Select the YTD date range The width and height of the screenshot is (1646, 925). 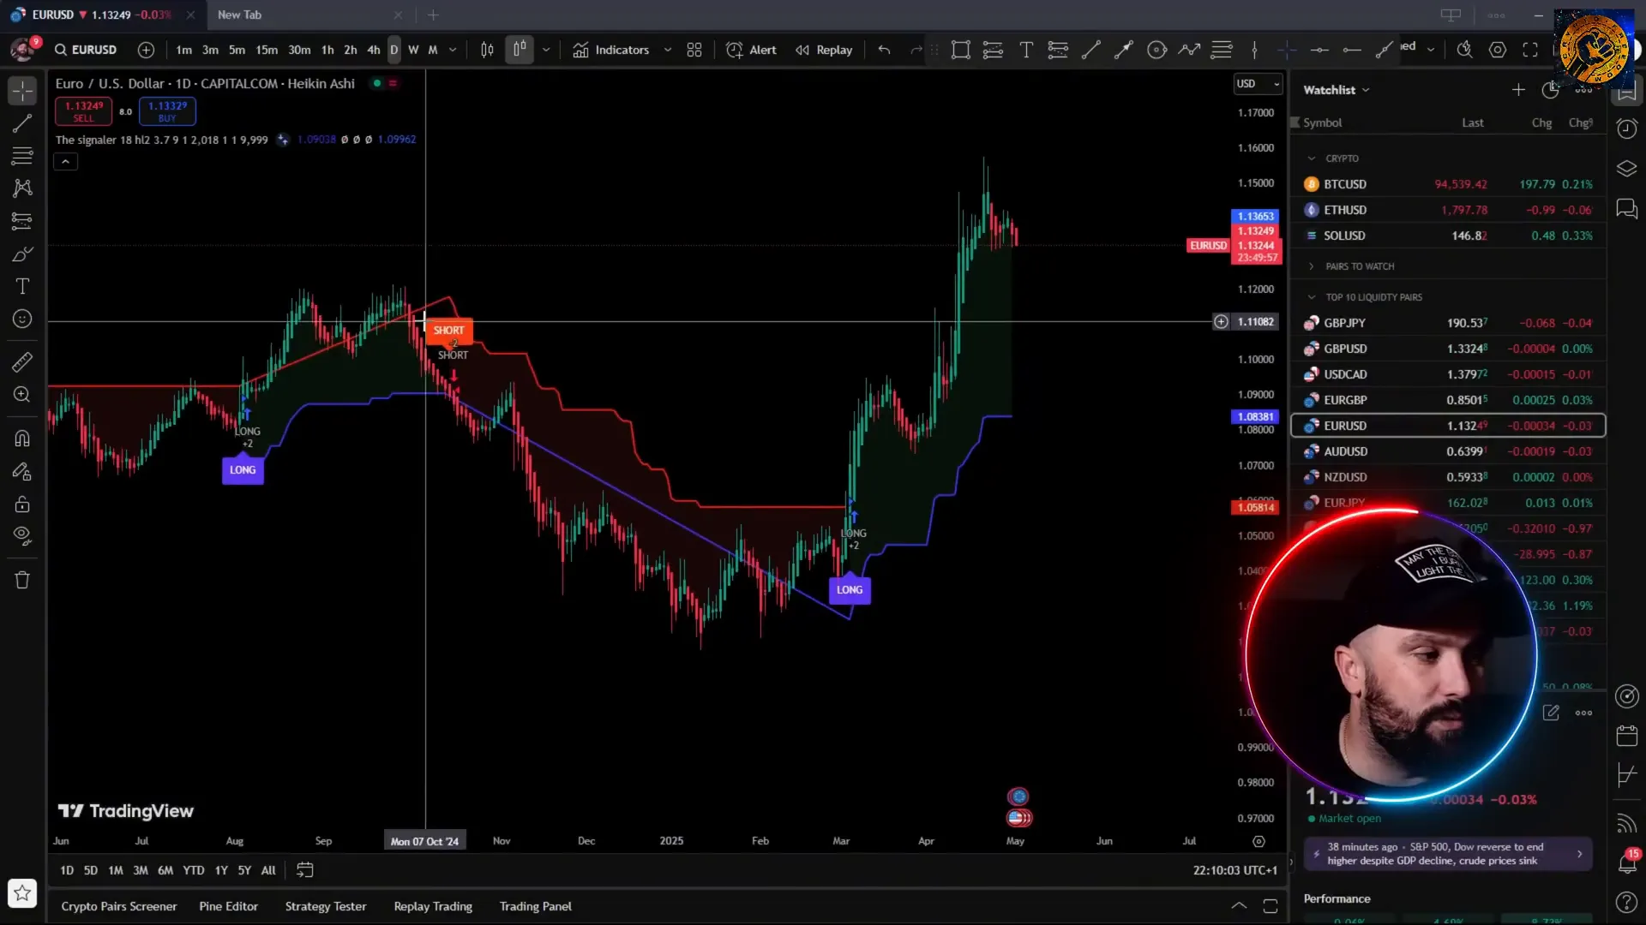pyautogui.click(x=194, y=870)
